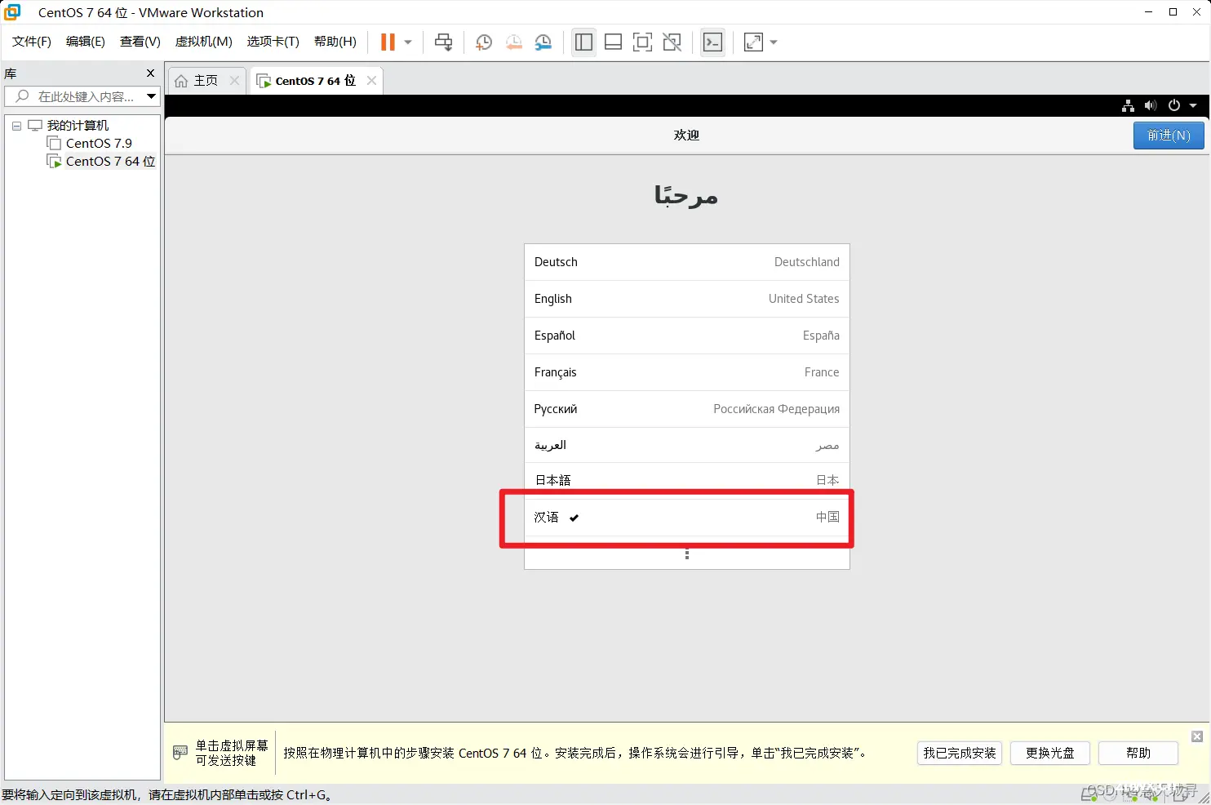
Task: Open the 编辑(E) menu
Action: coord(86,42)
